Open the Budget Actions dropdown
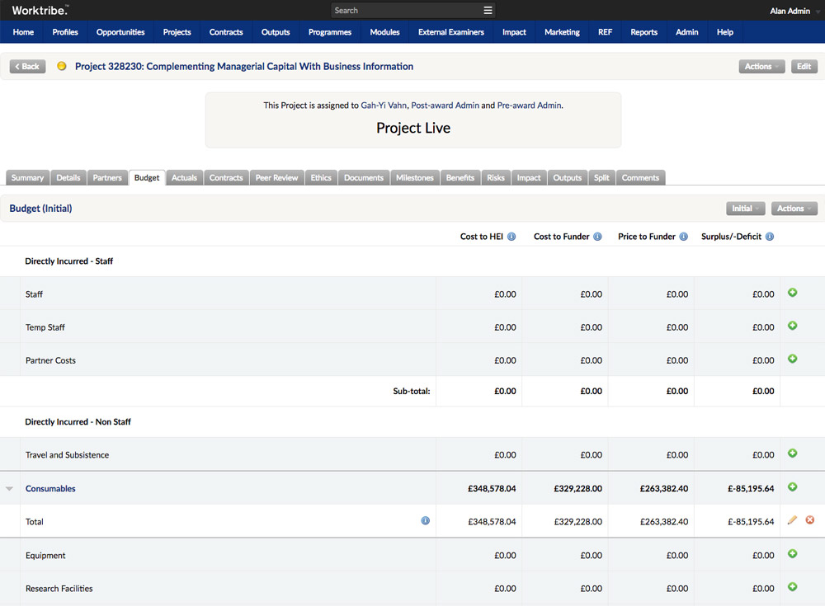The image size is (825, 606). point(794,209)
